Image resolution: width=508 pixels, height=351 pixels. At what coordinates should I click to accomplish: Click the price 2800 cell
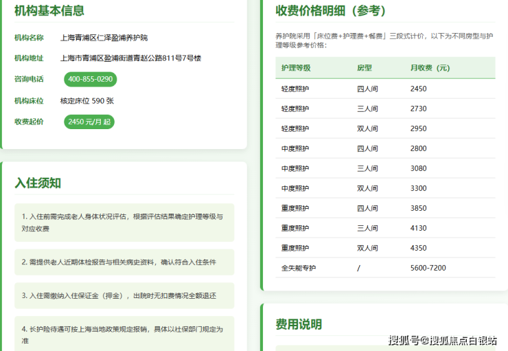point(419,149)
